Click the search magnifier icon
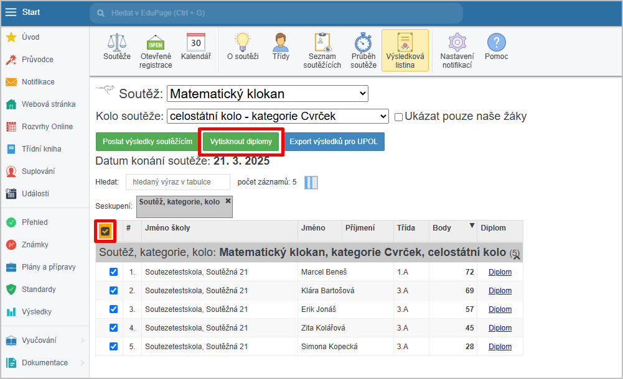This screenshot has height=379, width=623. (101, 14)
